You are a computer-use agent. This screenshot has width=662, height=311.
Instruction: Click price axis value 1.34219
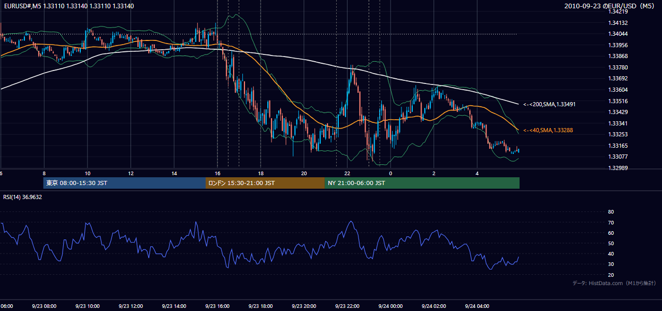618,11
